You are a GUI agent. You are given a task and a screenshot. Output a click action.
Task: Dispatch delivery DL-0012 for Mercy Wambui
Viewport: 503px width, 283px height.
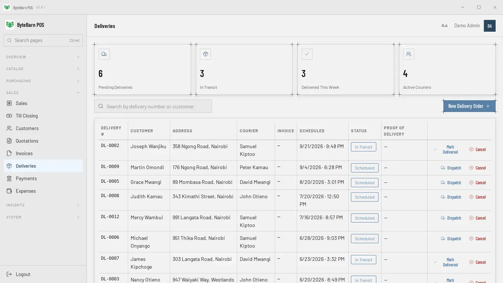451,218
